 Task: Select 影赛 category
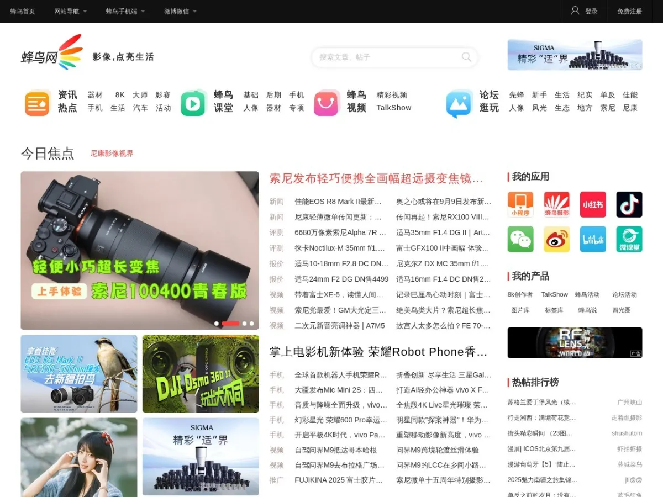[163, 95]
